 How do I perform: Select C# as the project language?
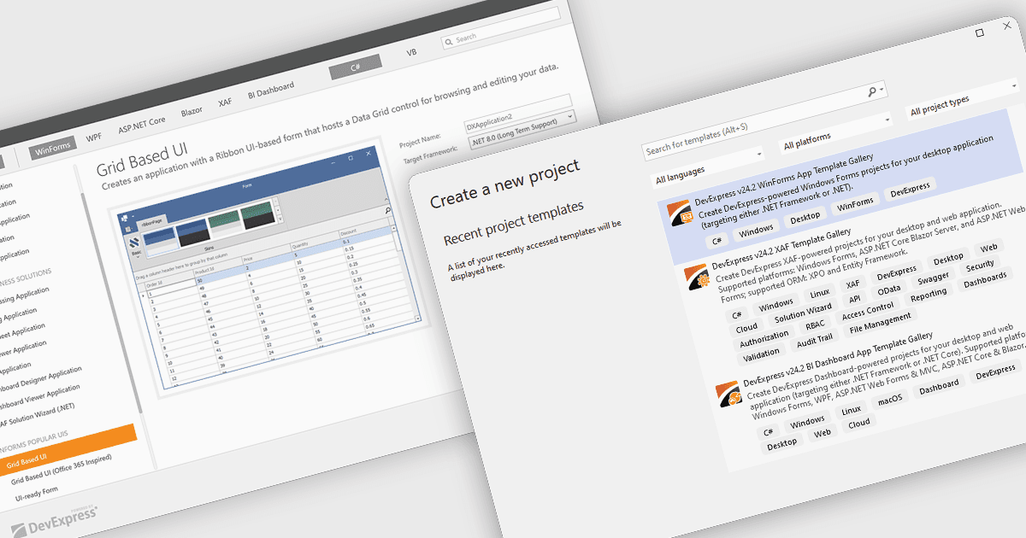click(x=356, y=67)
